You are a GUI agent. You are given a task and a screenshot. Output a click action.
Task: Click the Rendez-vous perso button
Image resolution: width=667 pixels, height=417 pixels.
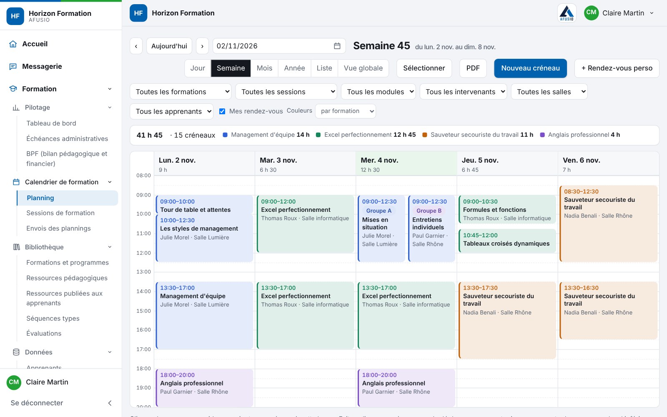[x=617, y=68]
